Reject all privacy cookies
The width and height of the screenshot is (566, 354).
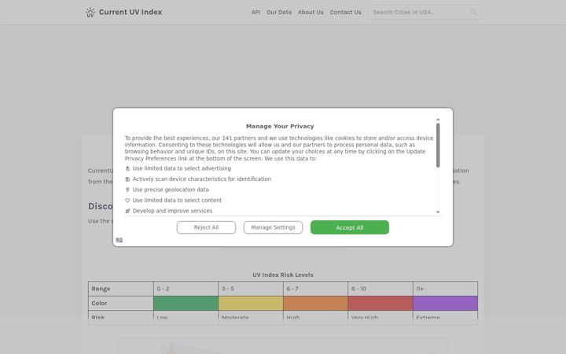206,227
